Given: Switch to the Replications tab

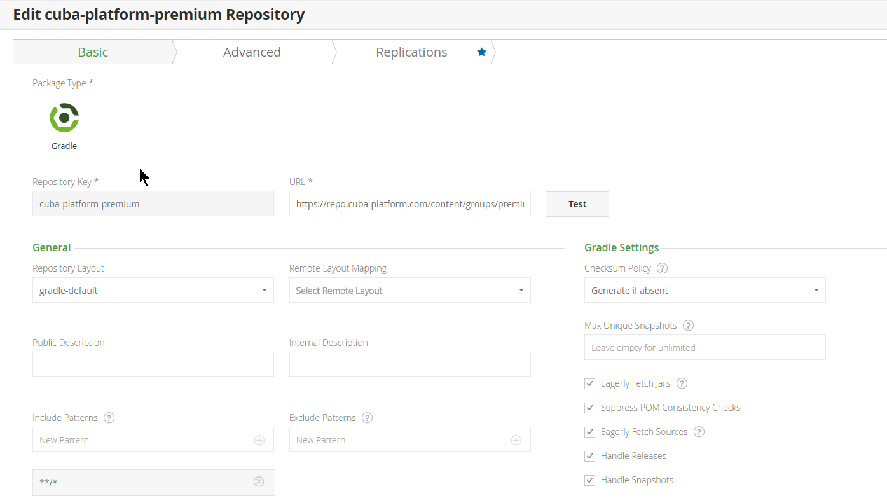Looking at the screenshot, I should coord(411,52).
